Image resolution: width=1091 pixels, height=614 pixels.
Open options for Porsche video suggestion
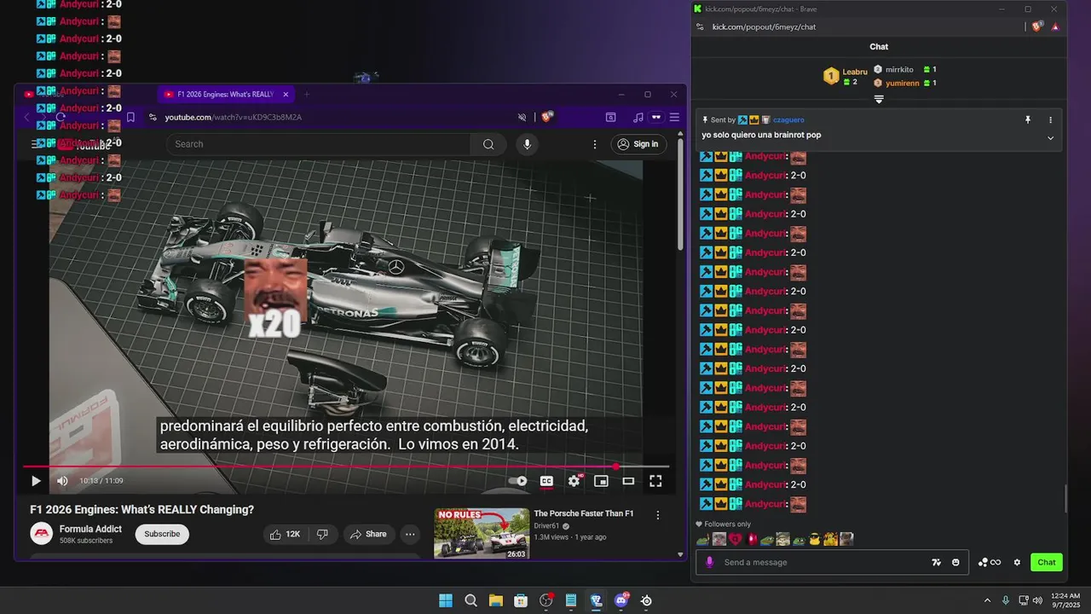tap(657, 515)
